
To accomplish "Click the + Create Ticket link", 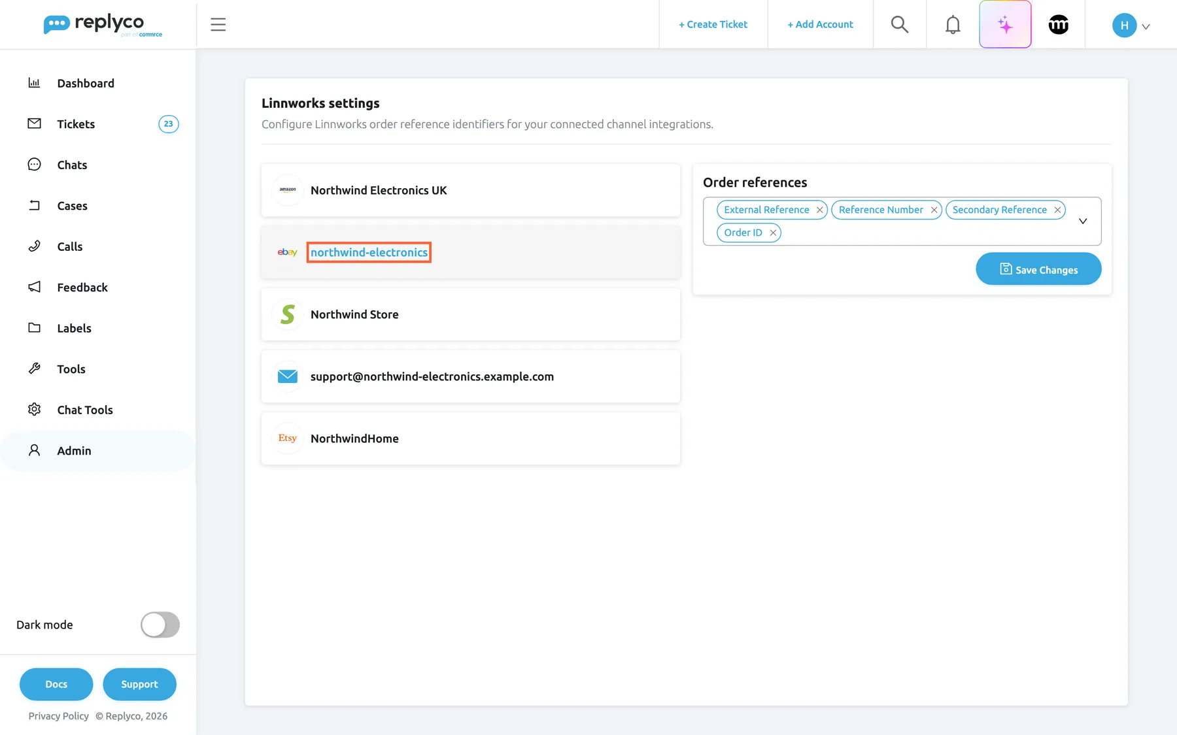I will (x=713, y=24).
